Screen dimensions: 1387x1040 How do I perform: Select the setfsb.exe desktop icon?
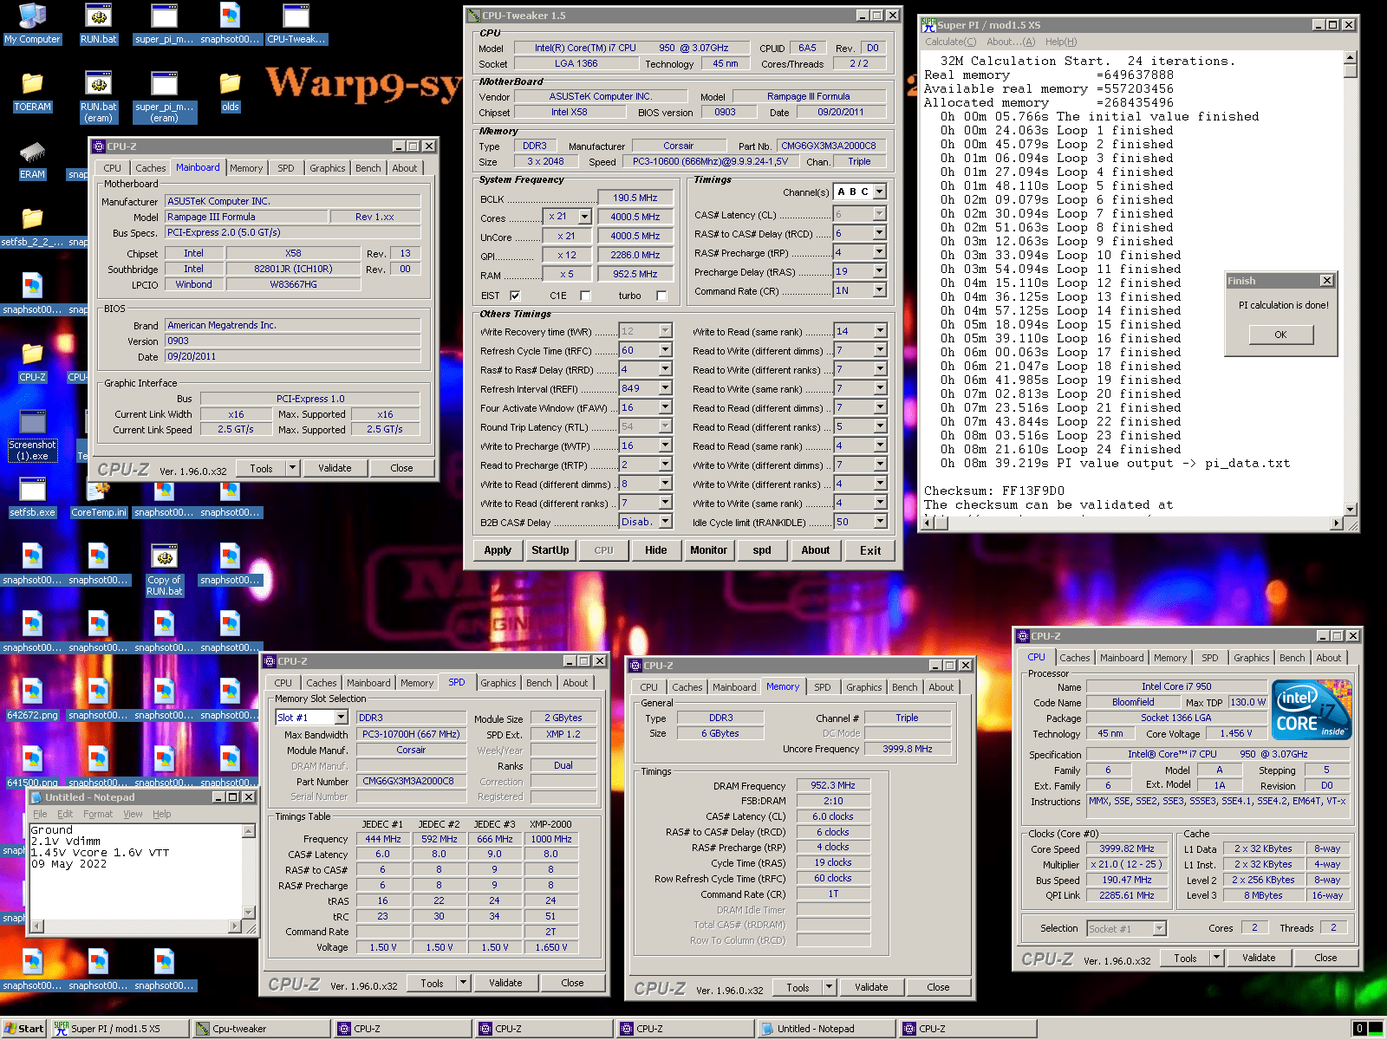tap(32, 497)
